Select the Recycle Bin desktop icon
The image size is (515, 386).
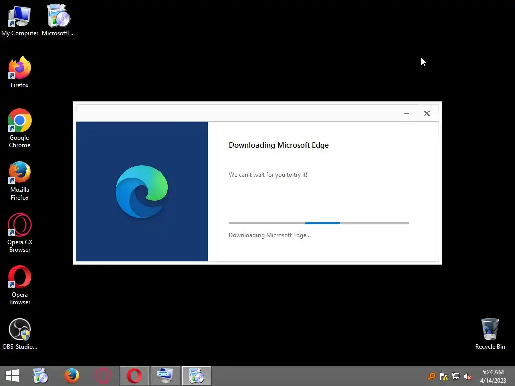pos(490,334)
